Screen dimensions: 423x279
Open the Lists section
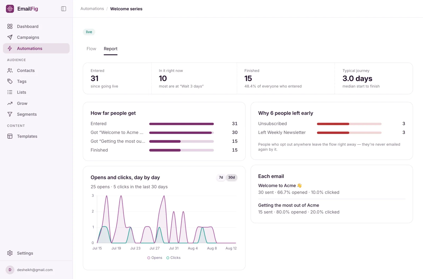[36, 92]
